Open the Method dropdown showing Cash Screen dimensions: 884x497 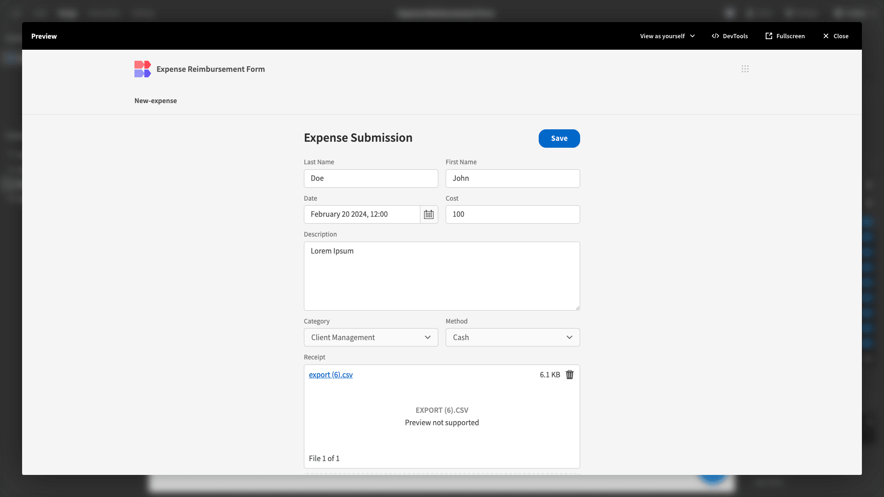click(x=513, y=337)
